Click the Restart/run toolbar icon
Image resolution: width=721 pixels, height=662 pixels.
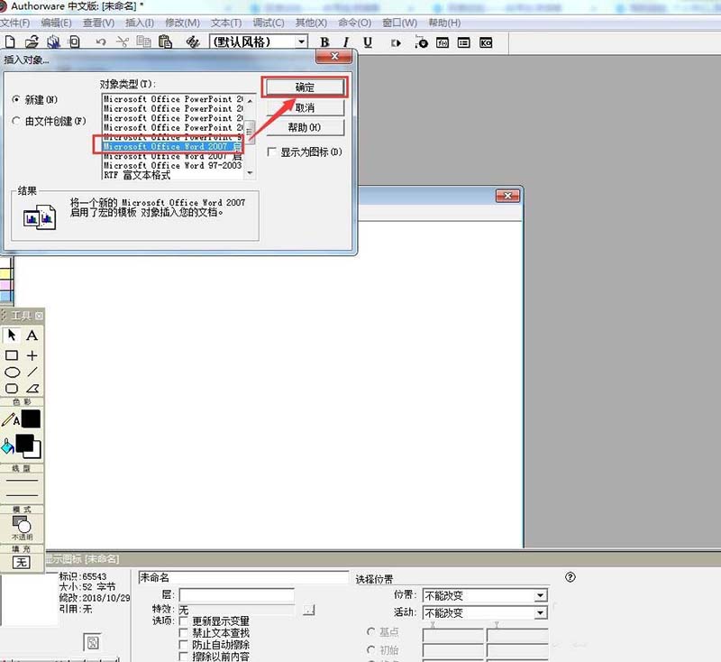pyautogui.click(x=396, y=42)
